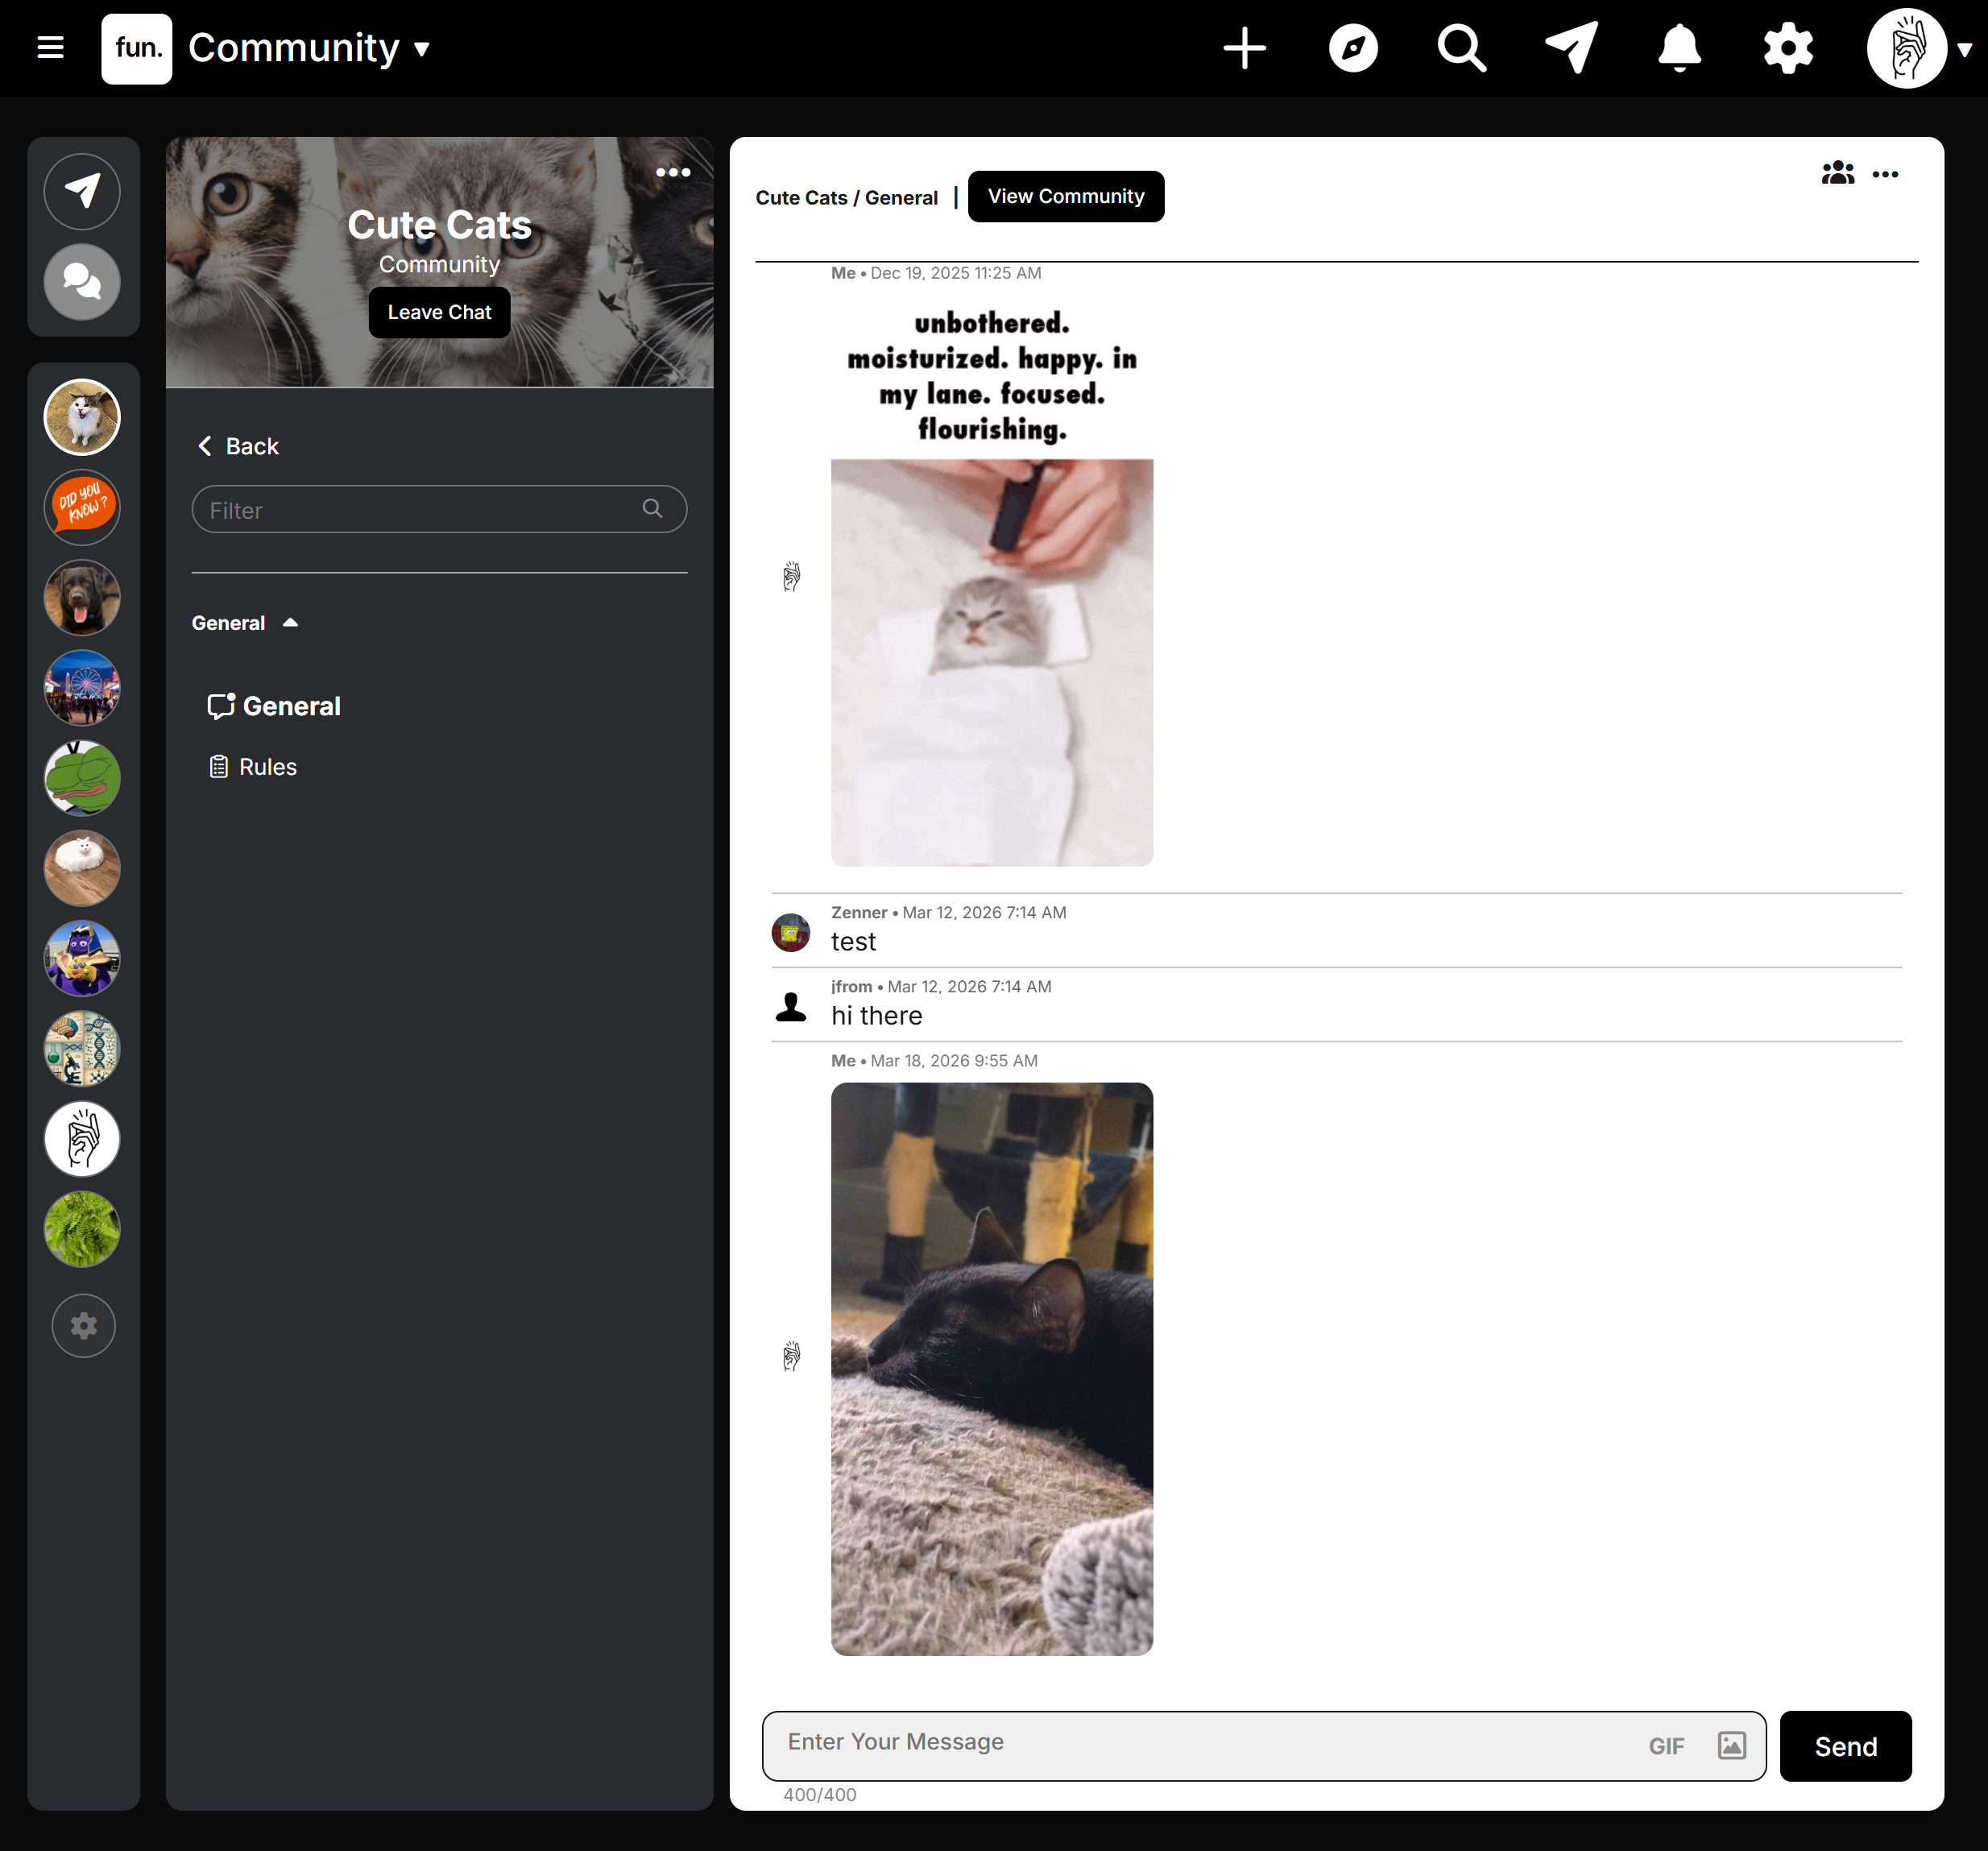The image size is (1988, 1851).
Task: Open chat bubbles sidebar icon
Action: (x=82, y=282)
